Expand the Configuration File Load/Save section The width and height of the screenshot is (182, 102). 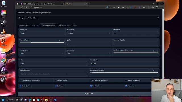(89, 18)
